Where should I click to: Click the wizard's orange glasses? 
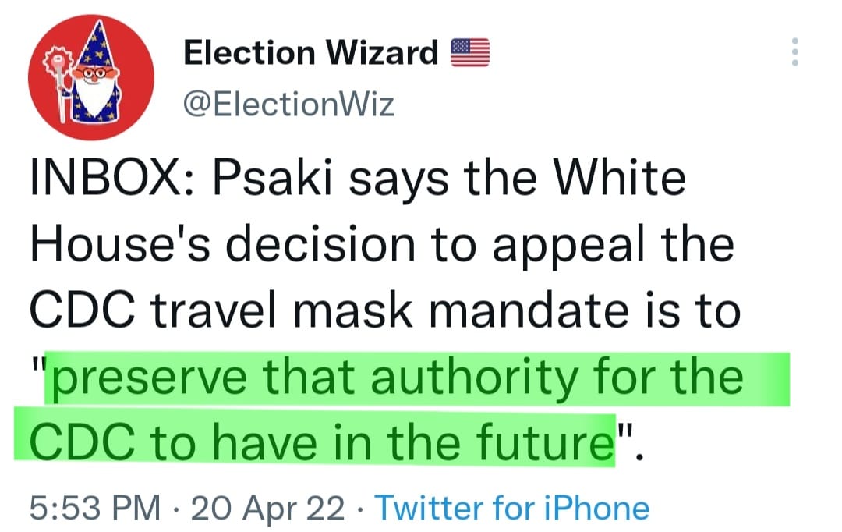pyautogui.click(x=93, y=73)
